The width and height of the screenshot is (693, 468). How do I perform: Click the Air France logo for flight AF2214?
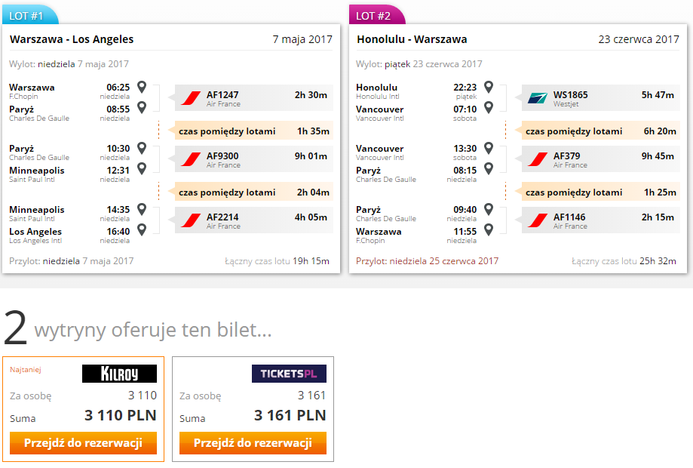point(191,220)
